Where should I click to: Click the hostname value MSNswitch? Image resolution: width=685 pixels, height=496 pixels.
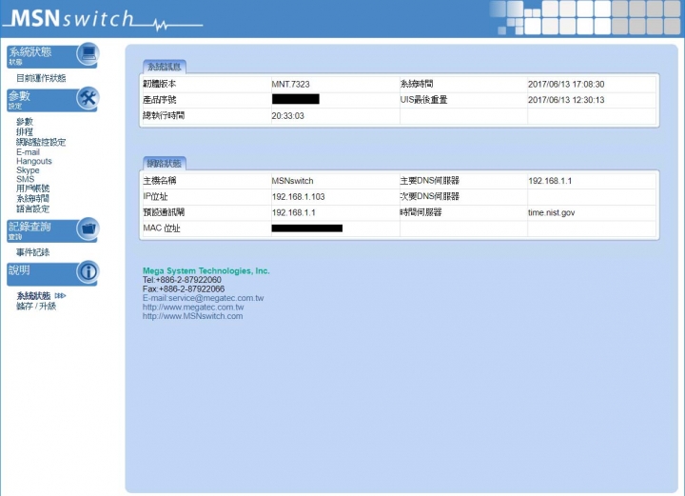pyautogui.click(x=292, y=181)
